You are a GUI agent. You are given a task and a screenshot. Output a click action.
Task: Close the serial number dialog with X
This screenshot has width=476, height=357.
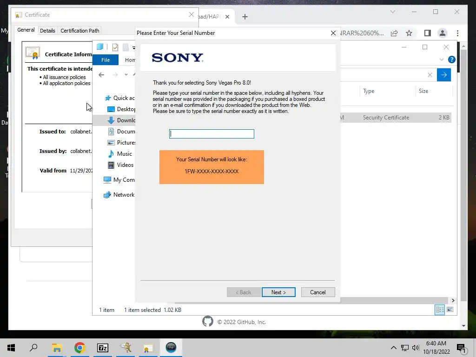click(333, 33)
